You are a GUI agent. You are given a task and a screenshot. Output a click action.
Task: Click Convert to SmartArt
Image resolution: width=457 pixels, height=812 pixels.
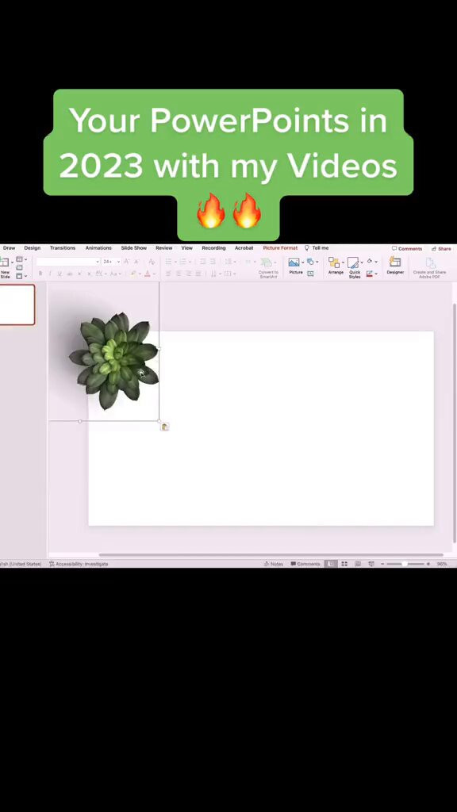point(268,268)
